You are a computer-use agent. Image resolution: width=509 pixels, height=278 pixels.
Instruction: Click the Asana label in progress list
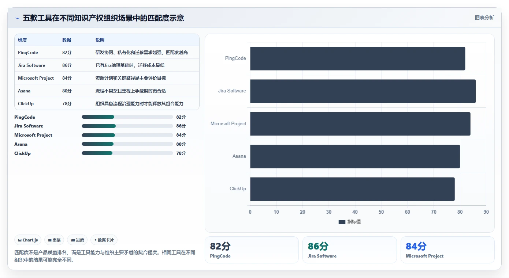pyautogui.click(x=21, y=144)
